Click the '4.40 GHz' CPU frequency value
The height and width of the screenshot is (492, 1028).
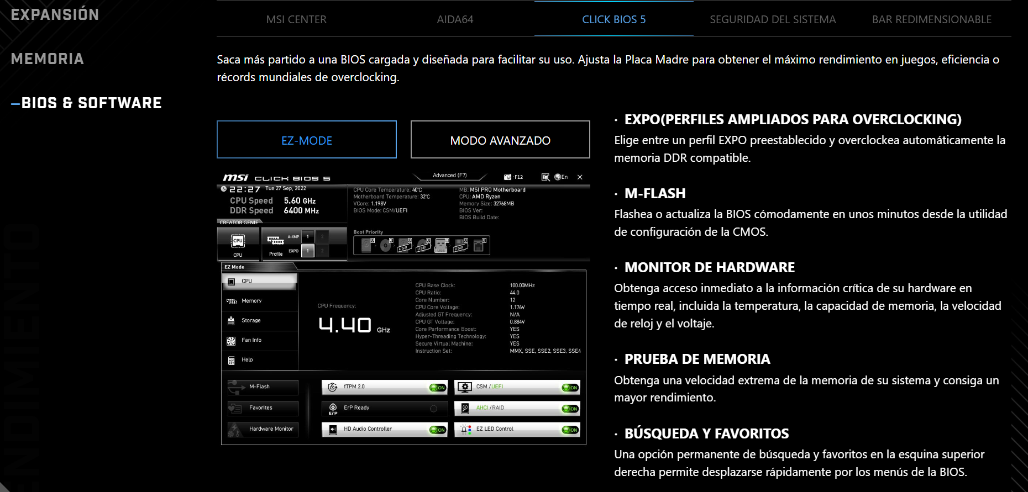[x=354, y=325]
